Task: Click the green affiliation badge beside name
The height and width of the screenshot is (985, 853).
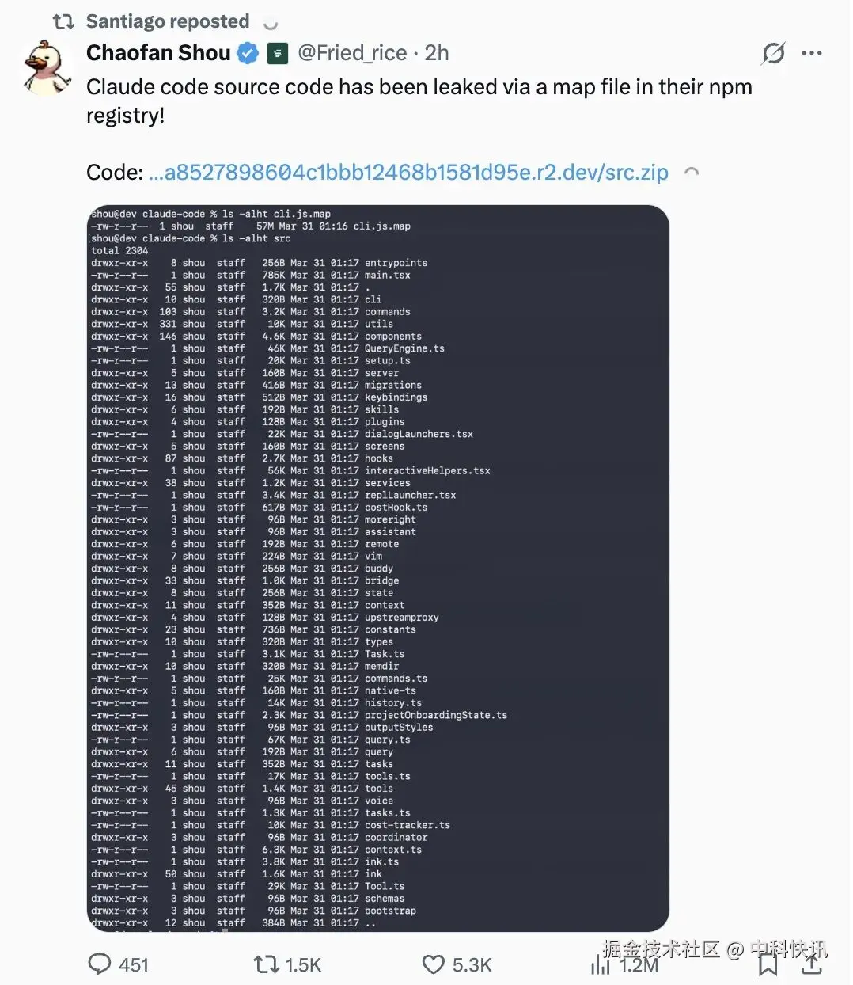Action: click(x=277, y=54)
